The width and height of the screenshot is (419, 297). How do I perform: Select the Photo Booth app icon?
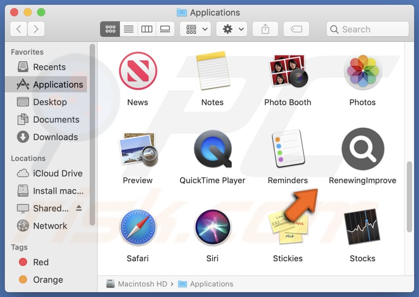click(288, 71)
